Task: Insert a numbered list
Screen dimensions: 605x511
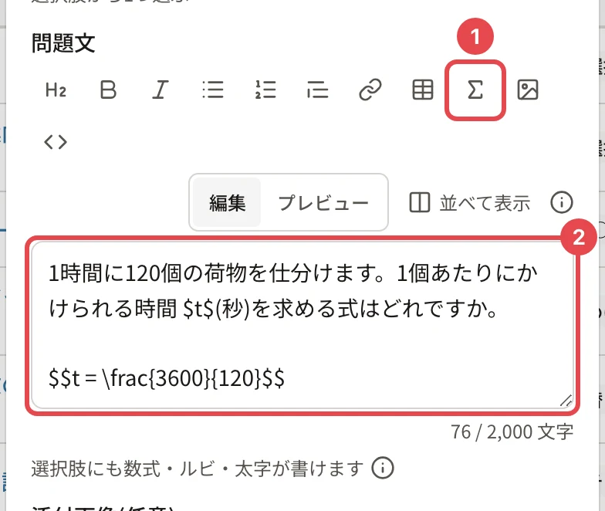Action: pos(265,90)
